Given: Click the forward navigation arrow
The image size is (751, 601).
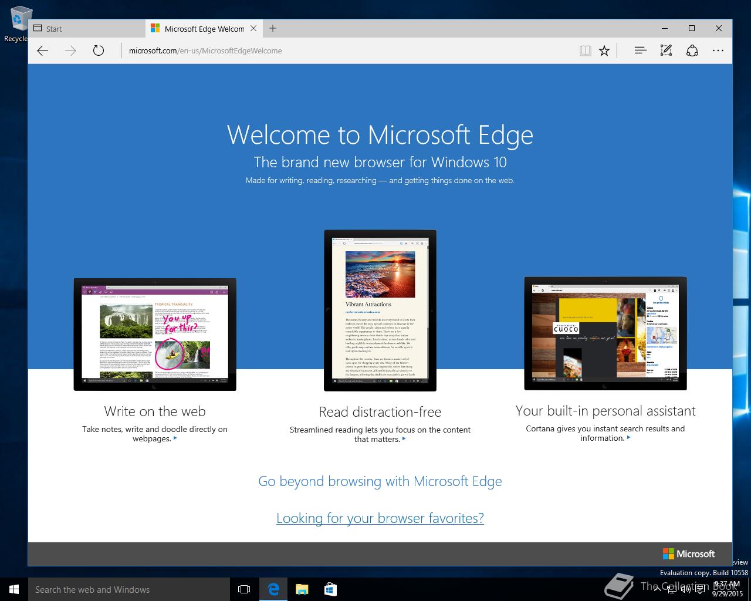Looking at the screenshot, I should pos(70,50).
